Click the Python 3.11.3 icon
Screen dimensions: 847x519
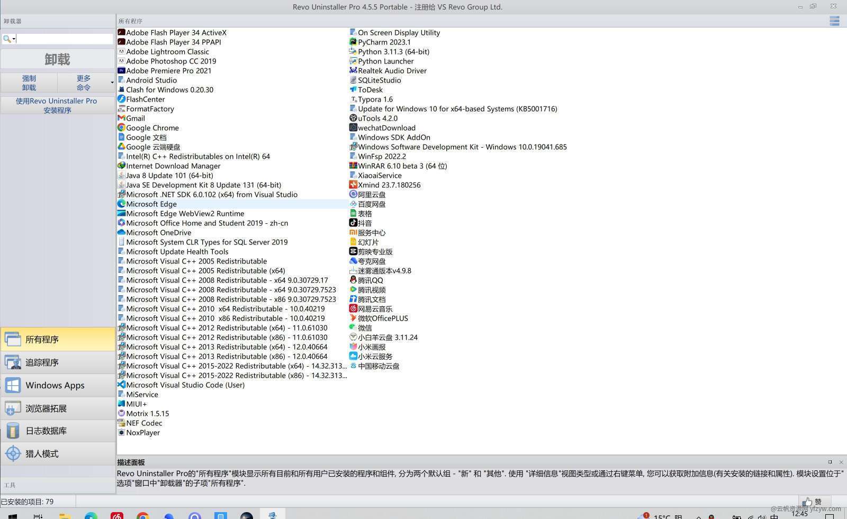pos(353,51)
